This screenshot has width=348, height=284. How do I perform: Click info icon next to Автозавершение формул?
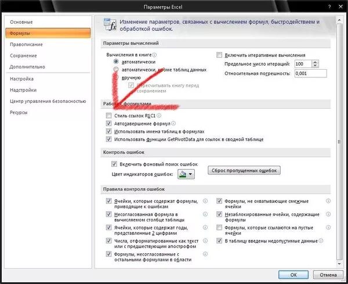pyautogui.click(x=173, y=123)
